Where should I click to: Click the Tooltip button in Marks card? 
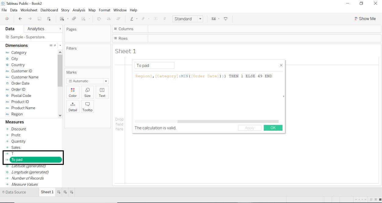(x=87, y=106)
